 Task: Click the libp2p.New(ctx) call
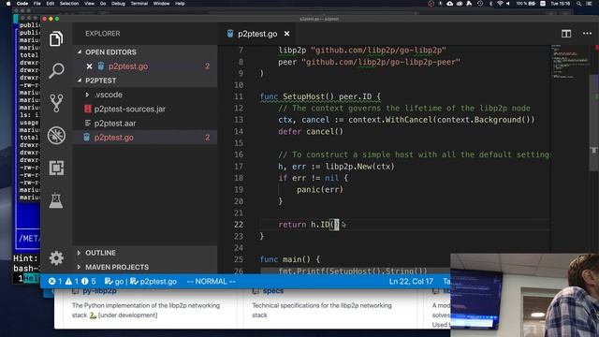(359, 167)
